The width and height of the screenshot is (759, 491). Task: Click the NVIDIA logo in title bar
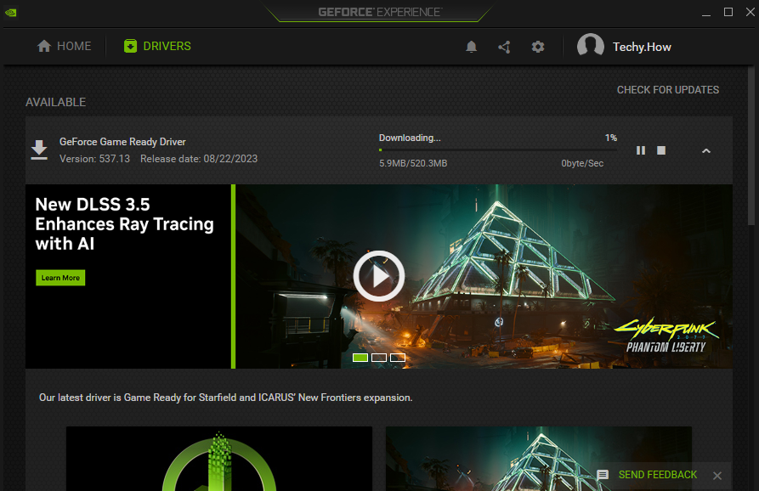(11, 13)
